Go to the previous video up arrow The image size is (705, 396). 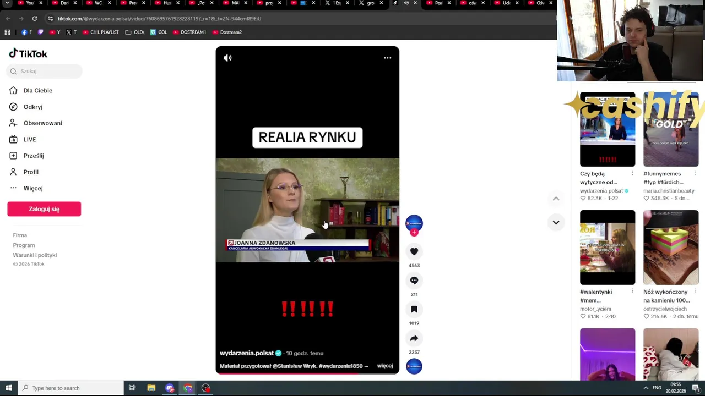tap(556, 199)
